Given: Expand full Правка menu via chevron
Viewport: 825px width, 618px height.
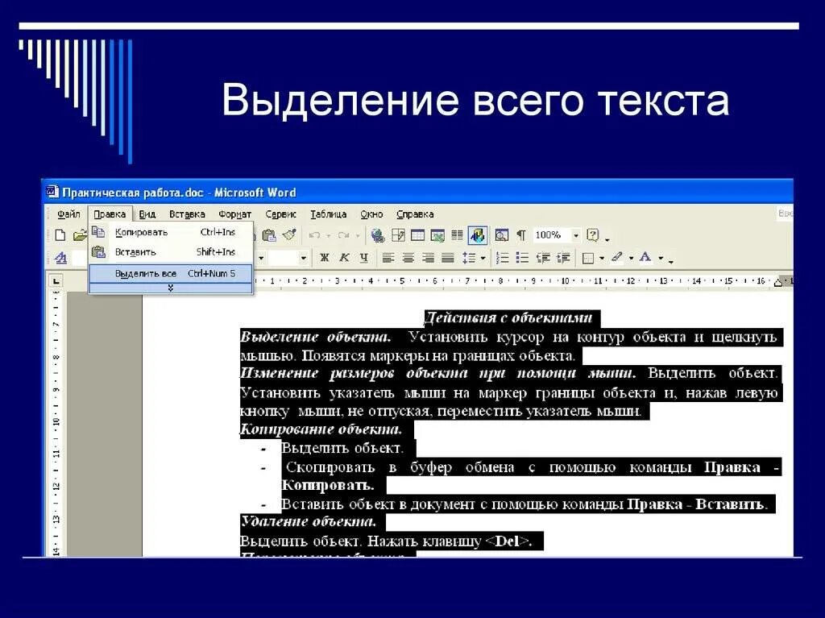Looking at the screenshot, I should pos(171,288).
